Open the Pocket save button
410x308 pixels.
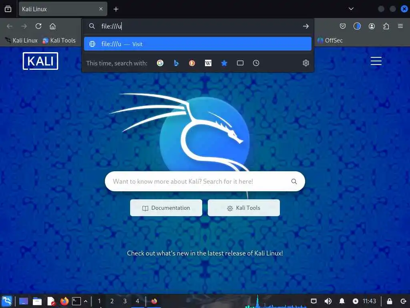pos(343,26)
